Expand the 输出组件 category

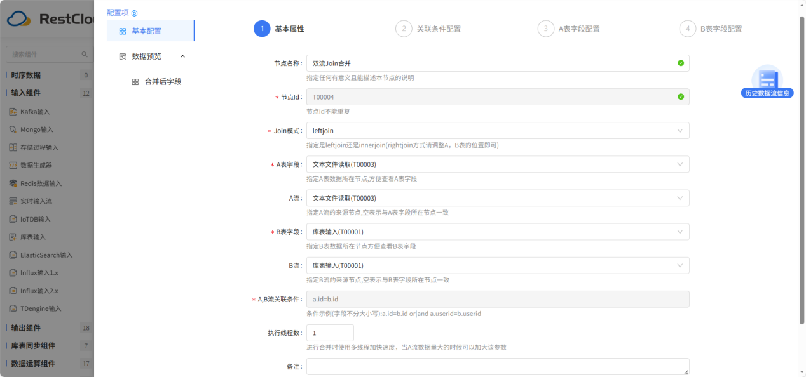[x=26, y=328]
